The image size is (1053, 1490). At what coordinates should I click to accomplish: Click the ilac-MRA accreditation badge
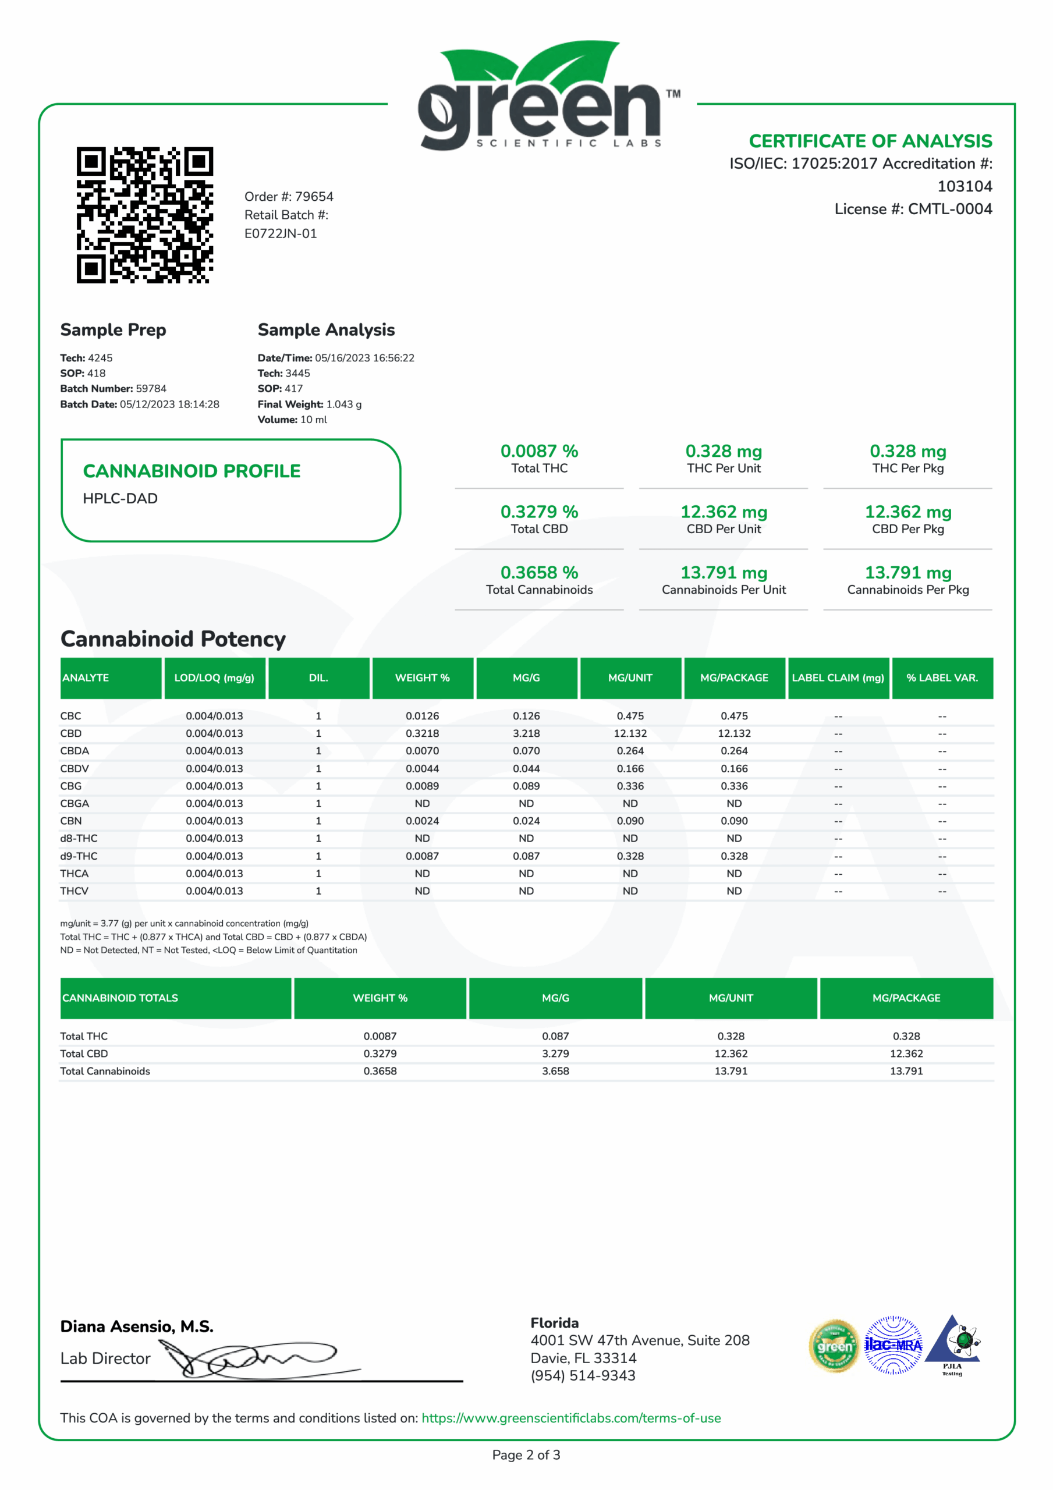point(893,1344)
